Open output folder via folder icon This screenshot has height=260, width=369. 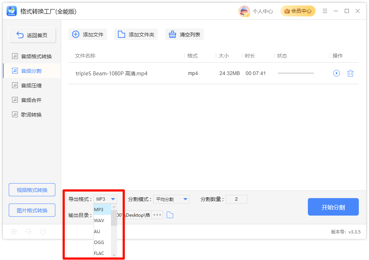[170, 215]
